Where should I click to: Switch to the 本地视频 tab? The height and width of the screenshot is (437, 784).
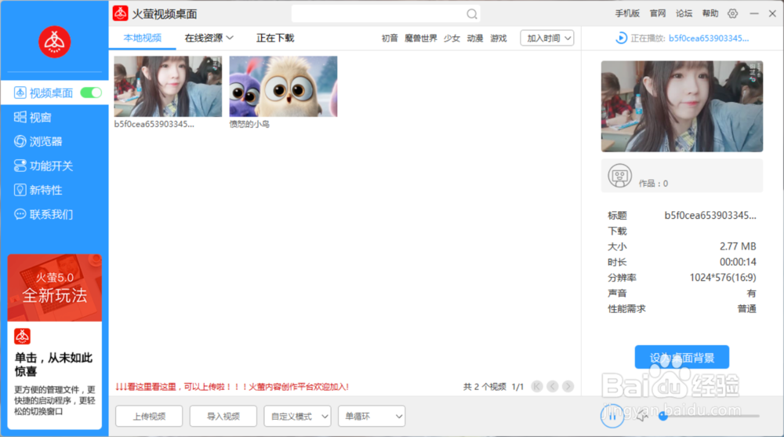tap(143, 38)
